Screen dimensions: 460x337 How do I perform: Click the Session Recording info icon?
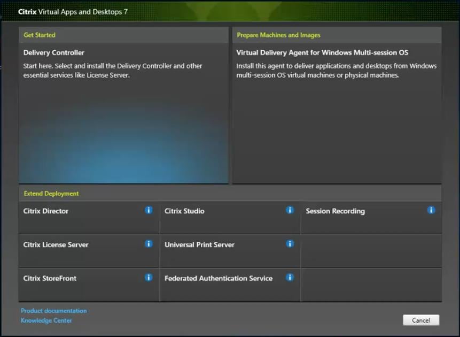(431, 210)
